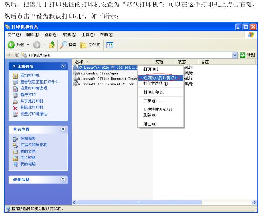Open the Back button history dropdown arrow
The width and height of the screenshot is (261, 218).
pos(28,45)
